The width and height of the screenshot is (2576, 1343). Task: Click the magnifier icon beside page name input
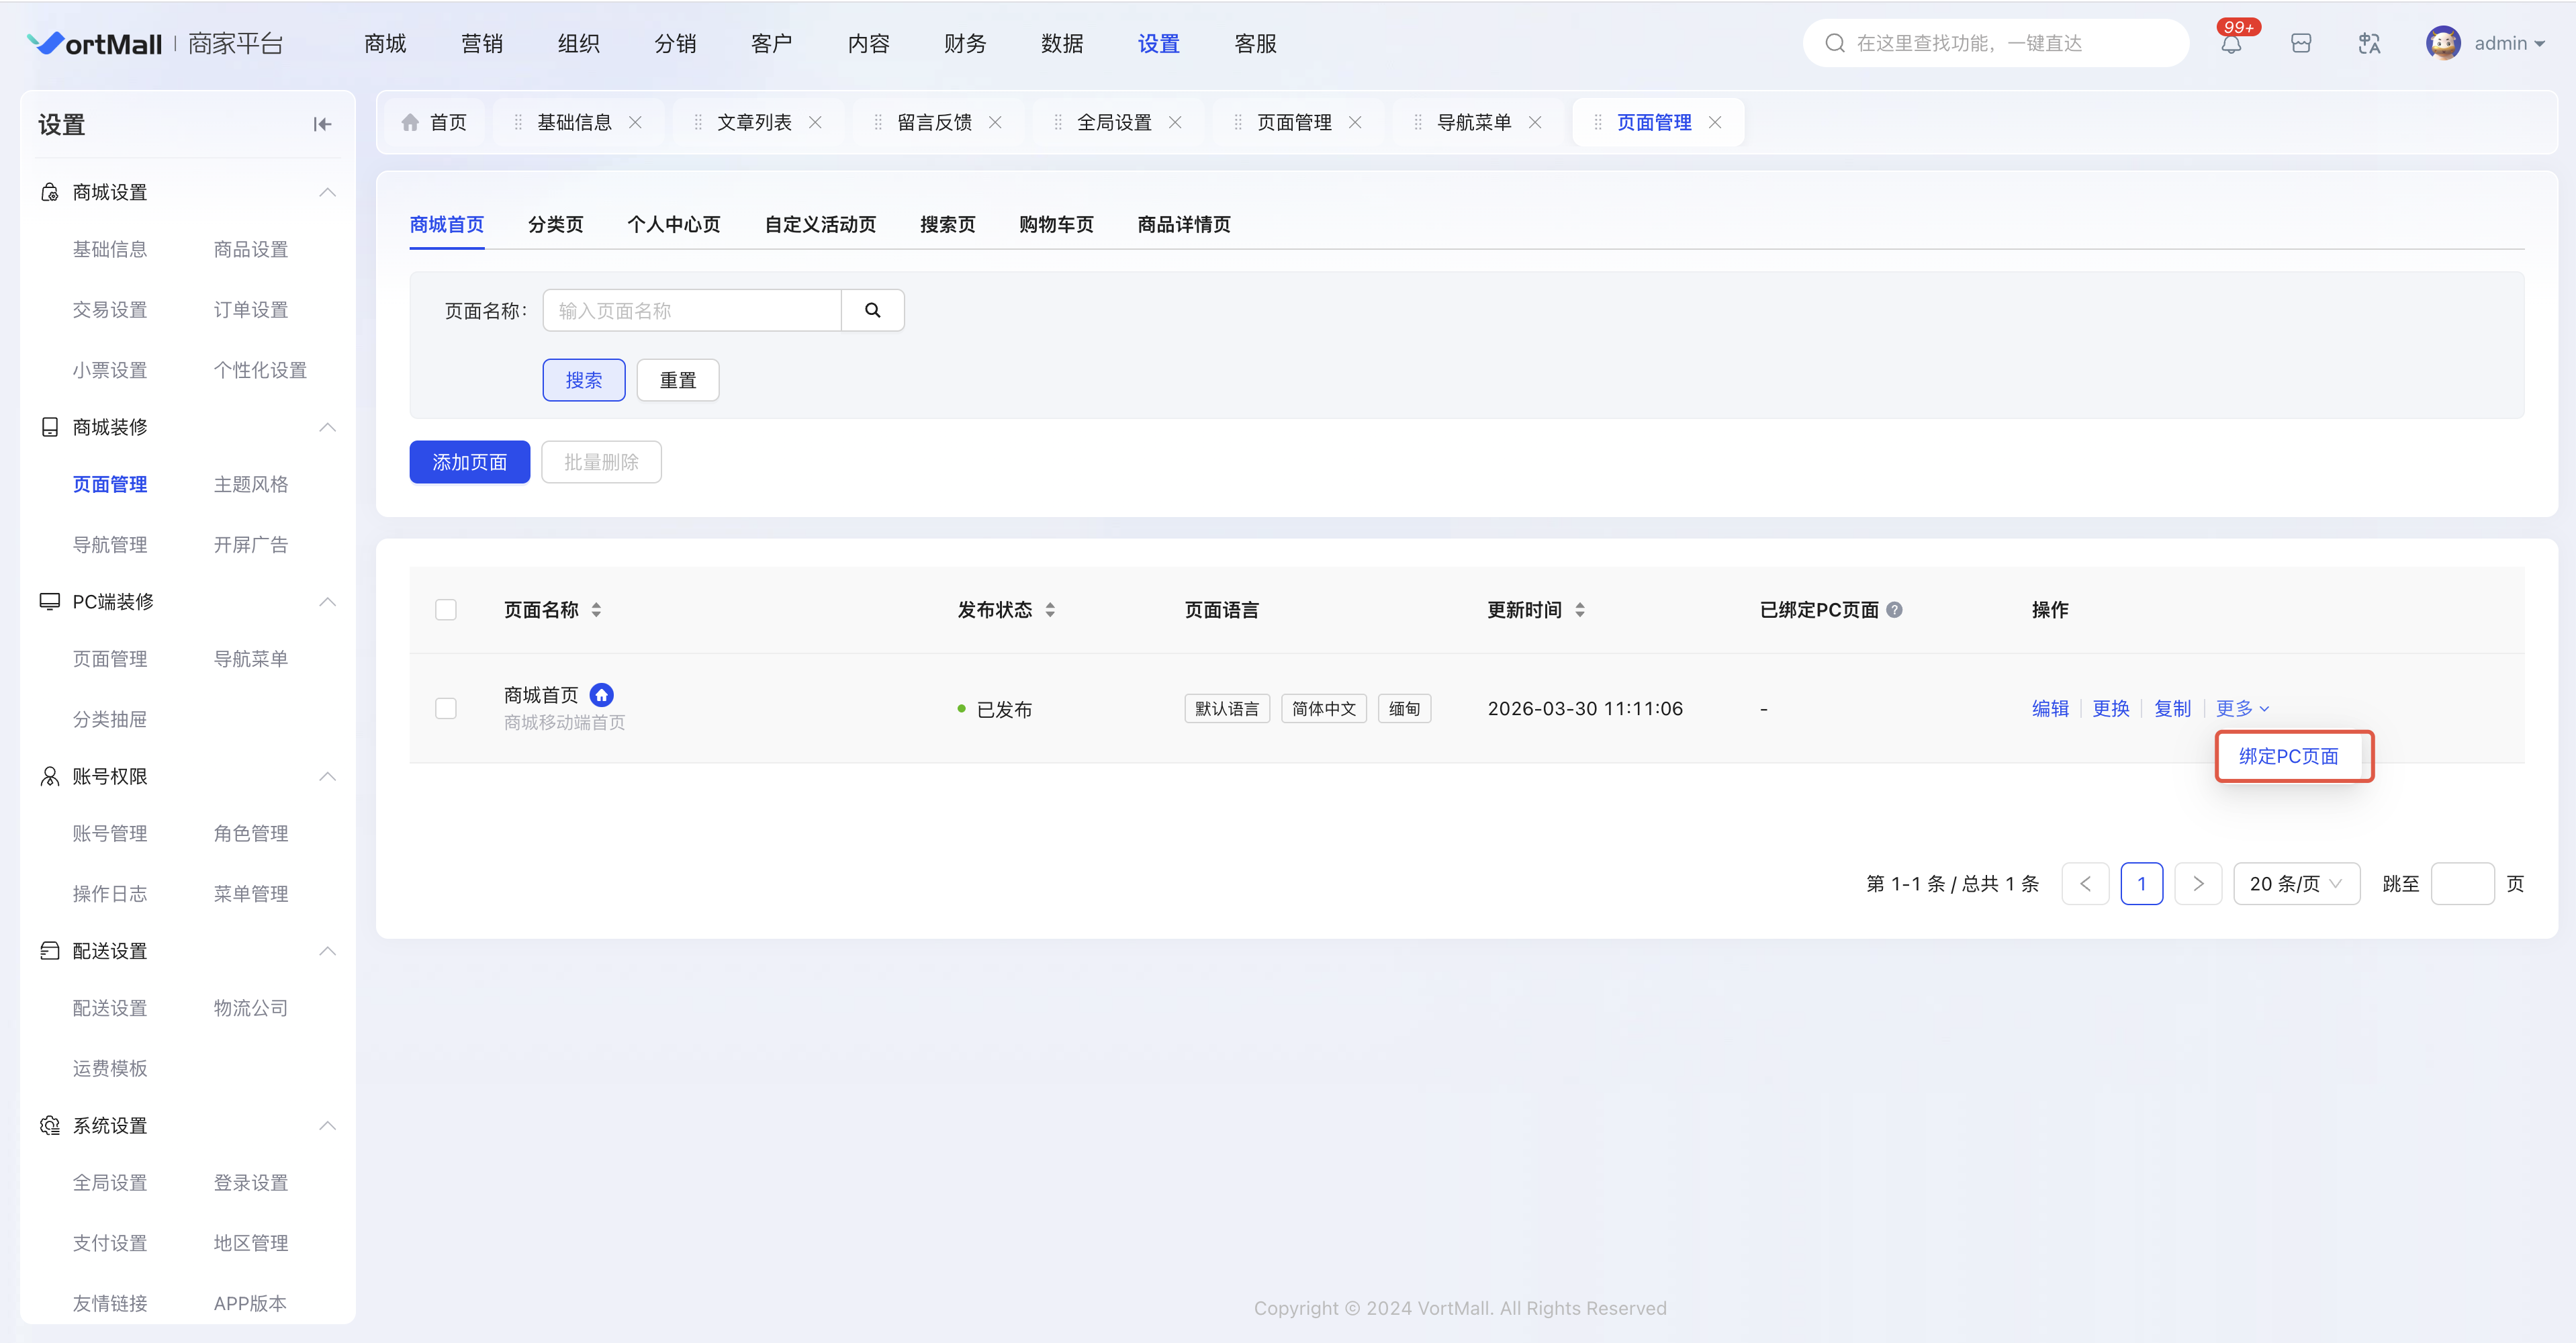[x=872, y=310]
